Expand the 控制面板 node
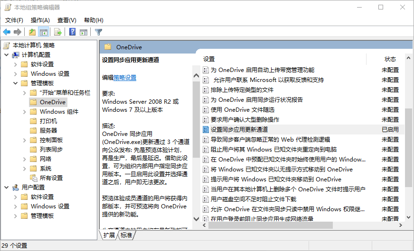Screen dimensions: 414x251 click(24, 140)
